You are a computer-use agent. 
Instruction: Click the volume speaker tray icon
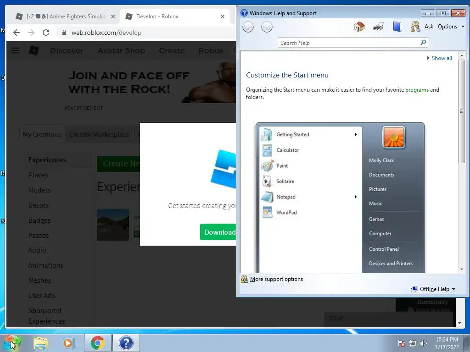424,343
